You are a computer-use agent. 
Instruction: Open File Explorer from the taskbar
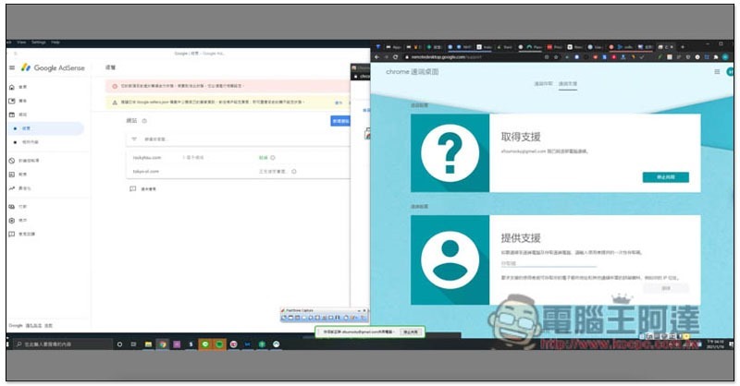click(x=148, y=344)
